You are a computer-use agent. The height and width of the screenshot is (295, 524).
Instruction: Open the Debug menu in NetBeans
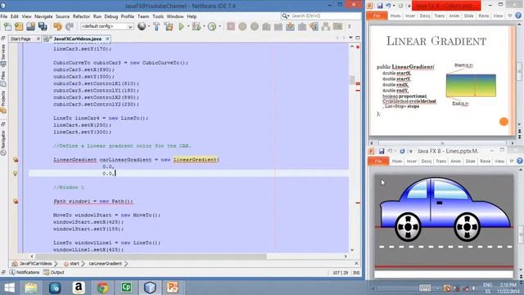[111, 16]
